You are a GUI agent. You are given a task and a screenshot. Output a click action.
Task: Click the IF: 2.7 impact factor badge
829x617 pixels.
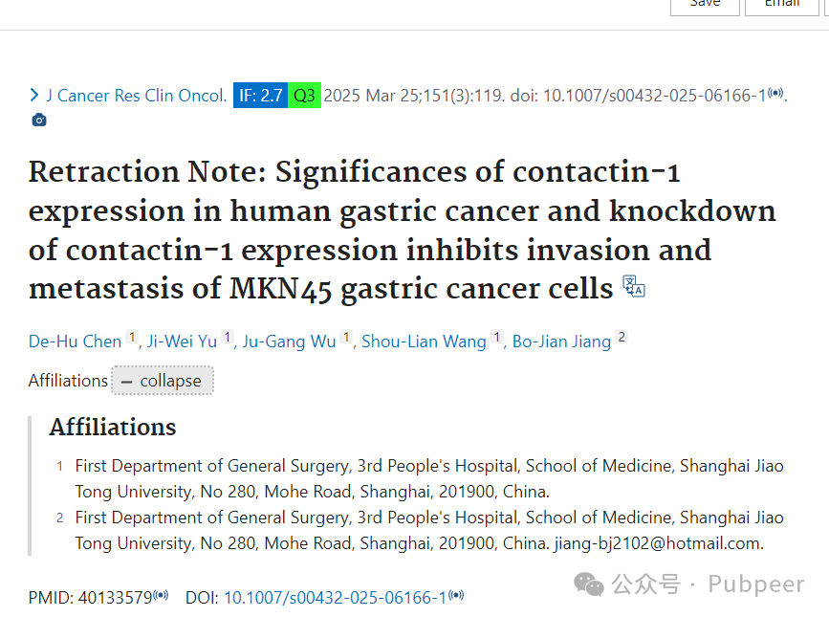coord(261,95)
